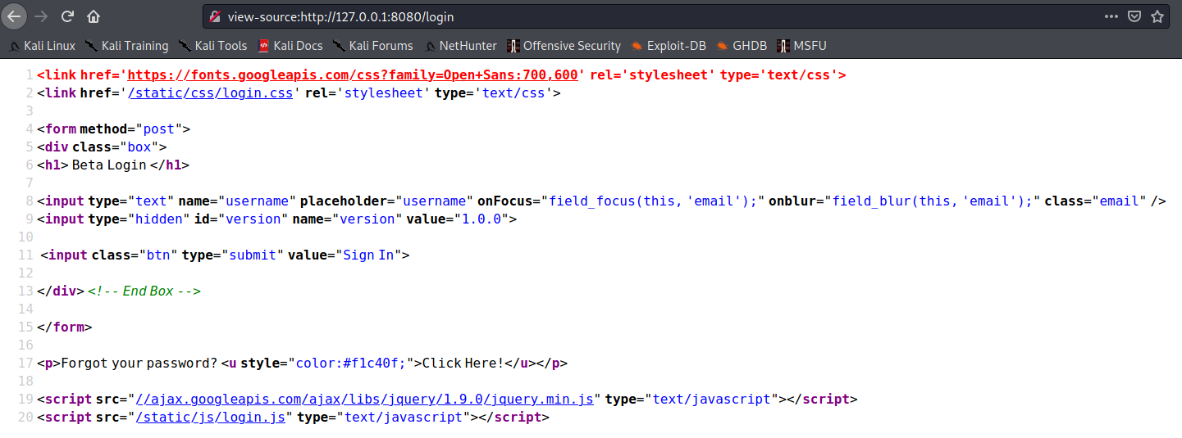Click the class "box" attribute value
This screenshot has width=1182, height=438.
pos(141,147)
